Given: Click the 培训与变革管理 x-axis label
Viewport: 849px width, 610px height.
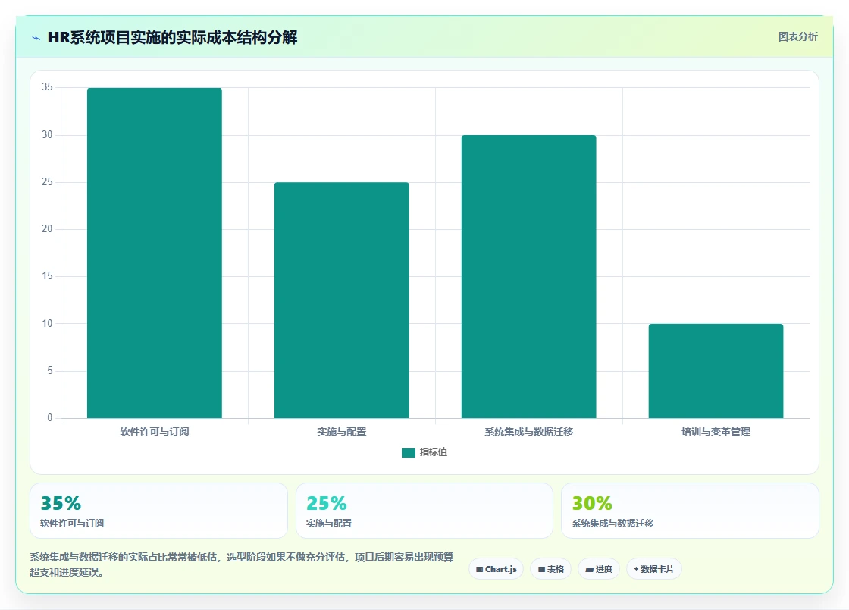Looking at the screenshot, I should 716,432.
